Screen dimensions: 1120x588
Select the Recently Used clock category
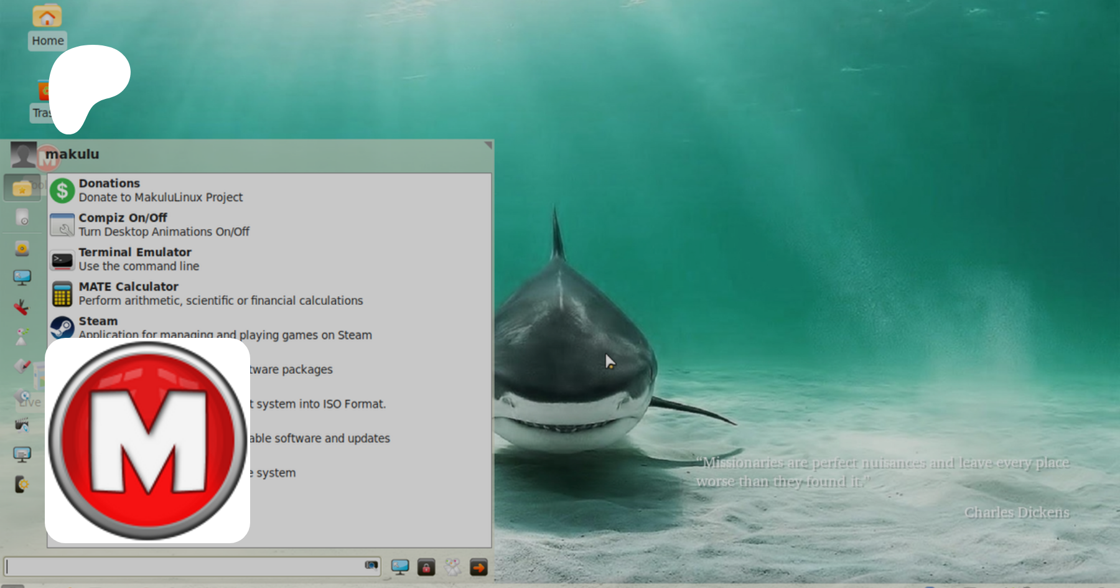(22, 218)
